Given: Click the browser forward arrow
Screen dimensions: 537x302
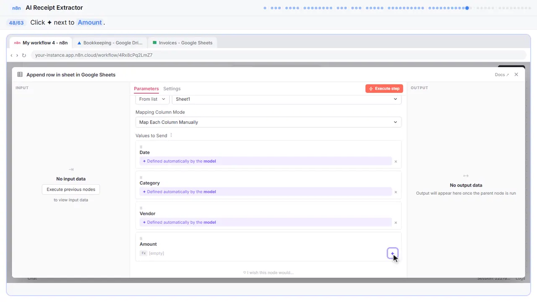Looking at the screenshot, I should pyautogui.click(x=17, y=55).
